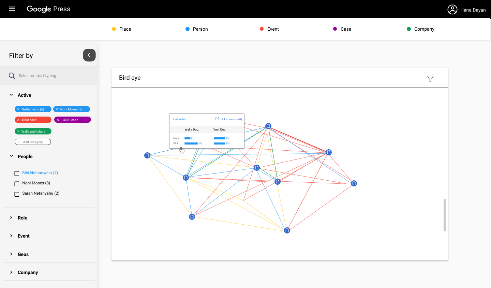This screenshot has width=491, height=288.
Task: Open the Link summary (8) link
Action: click(x=231, y=119)
